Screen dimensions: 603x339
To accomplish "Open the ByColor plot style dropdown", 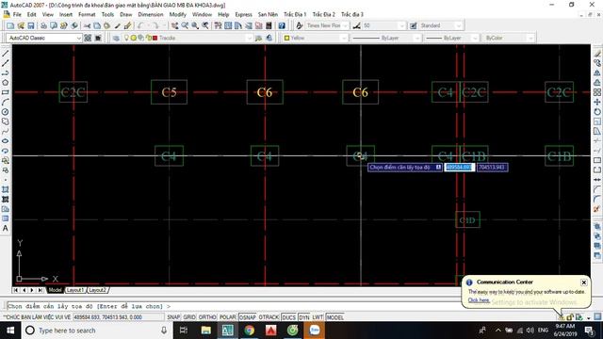I will pos(530,38).
